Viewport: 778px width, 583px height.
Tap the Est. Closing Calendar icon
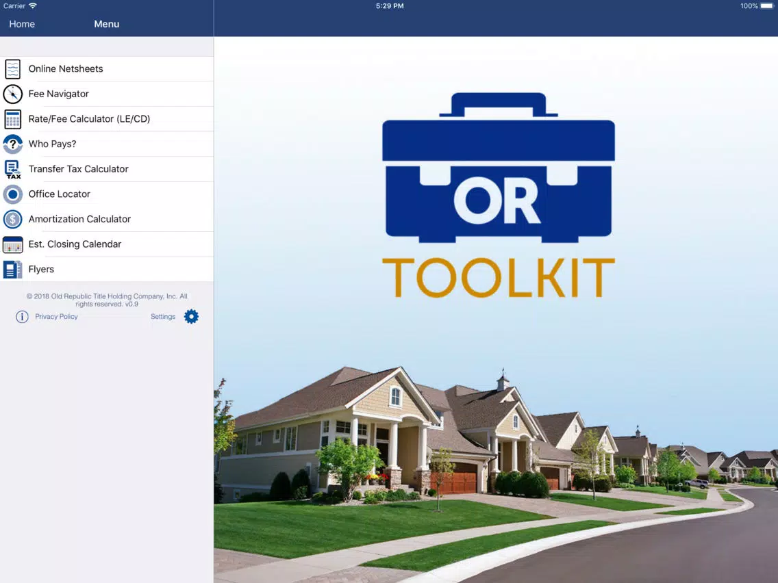(12, 244)
